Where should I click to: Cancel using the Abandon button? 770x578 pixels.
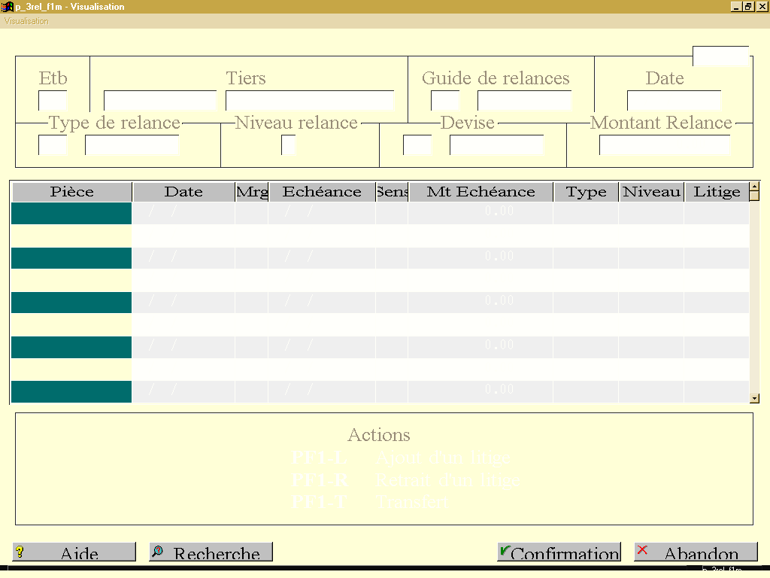click(696, 552)
